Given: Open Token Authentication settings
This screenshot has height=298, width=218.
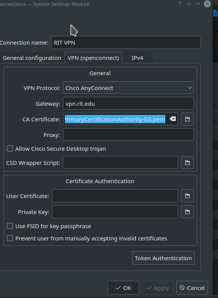Looking at the screenshot, I should (163, 258).
